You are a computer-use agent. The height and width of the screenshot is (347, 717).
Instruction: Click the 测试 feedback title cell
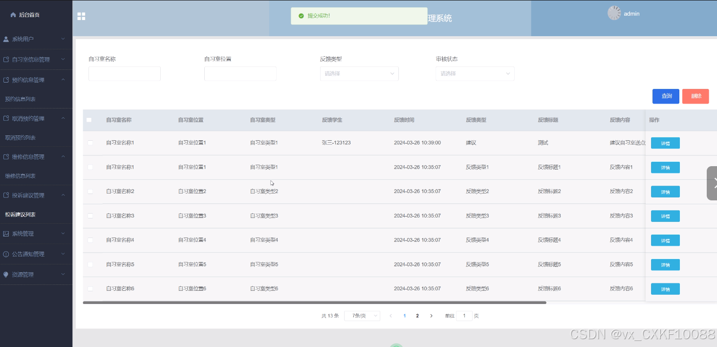(543, 143)
